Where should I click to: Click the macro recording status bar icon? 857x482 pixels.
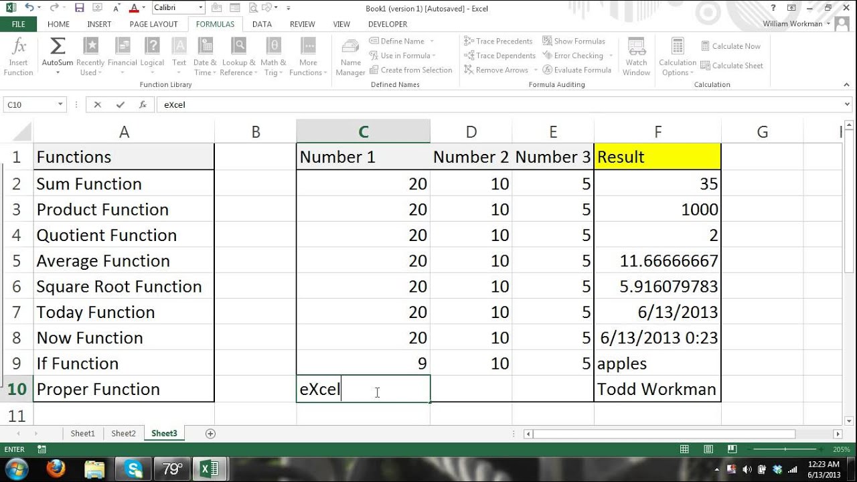[42, 450]
